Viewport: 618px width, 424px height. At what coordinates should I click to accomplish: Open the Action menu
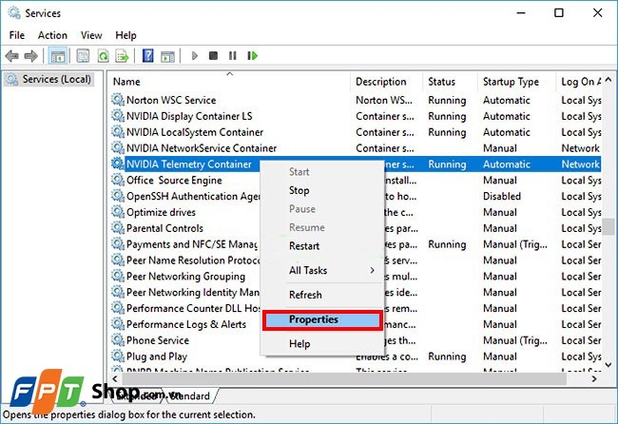click(52, 35)
